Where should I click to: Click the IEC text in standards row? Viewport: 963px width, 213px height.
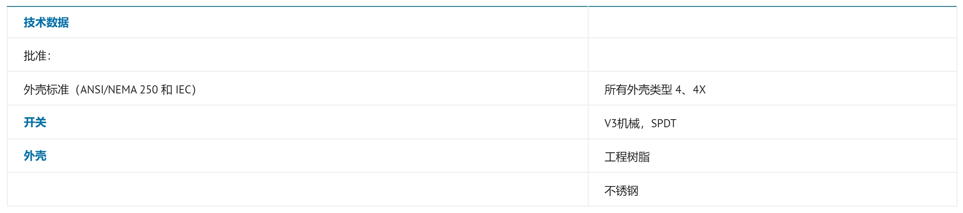(183, 89)
